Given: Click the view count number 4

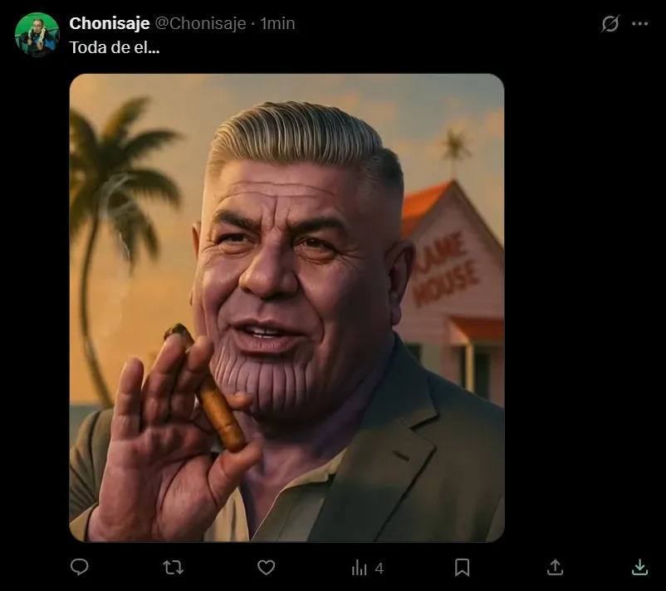Looking at the screenshot, I should (x=380, y=569).
